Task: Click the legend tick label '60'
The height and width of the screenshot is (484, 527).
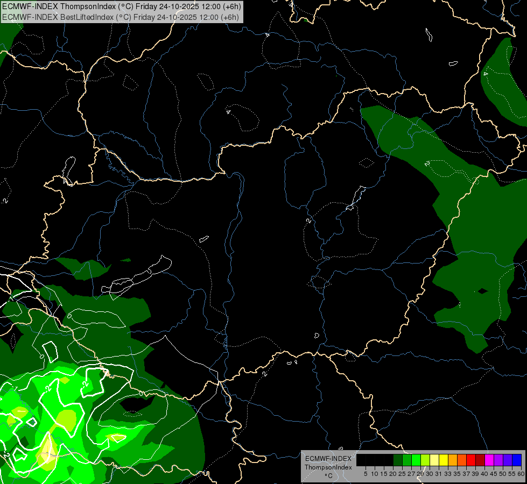Action: (521, 474)
